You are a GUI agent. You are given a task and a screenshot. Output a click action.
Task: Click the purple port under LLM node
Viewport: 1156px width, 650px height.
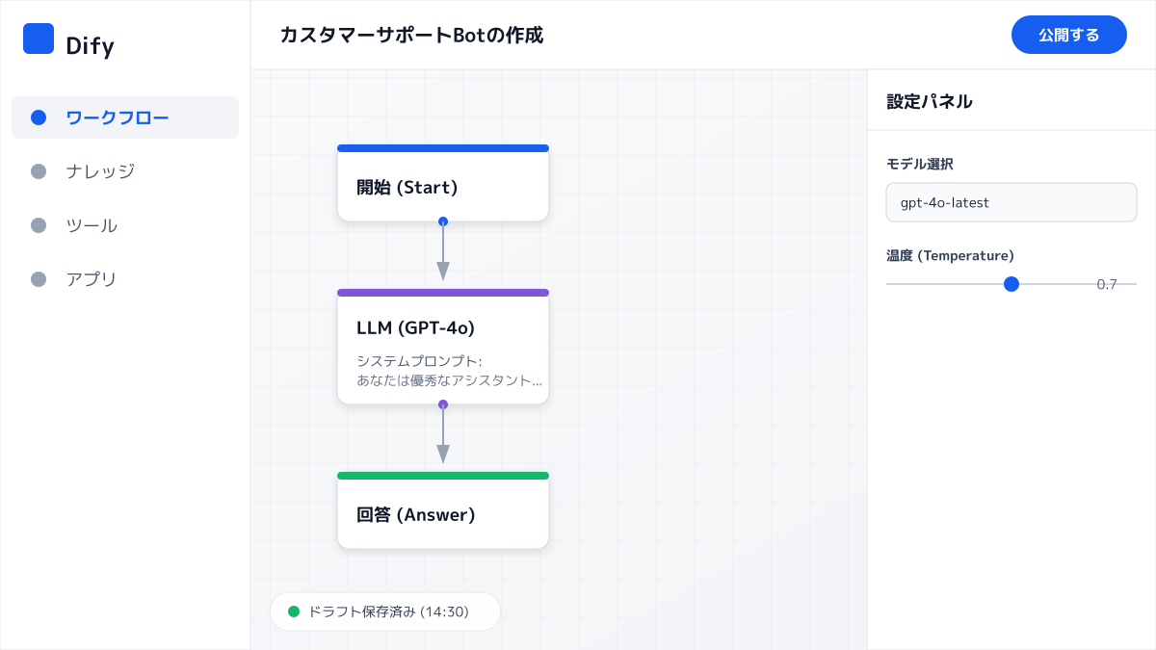tap(443, 405)
